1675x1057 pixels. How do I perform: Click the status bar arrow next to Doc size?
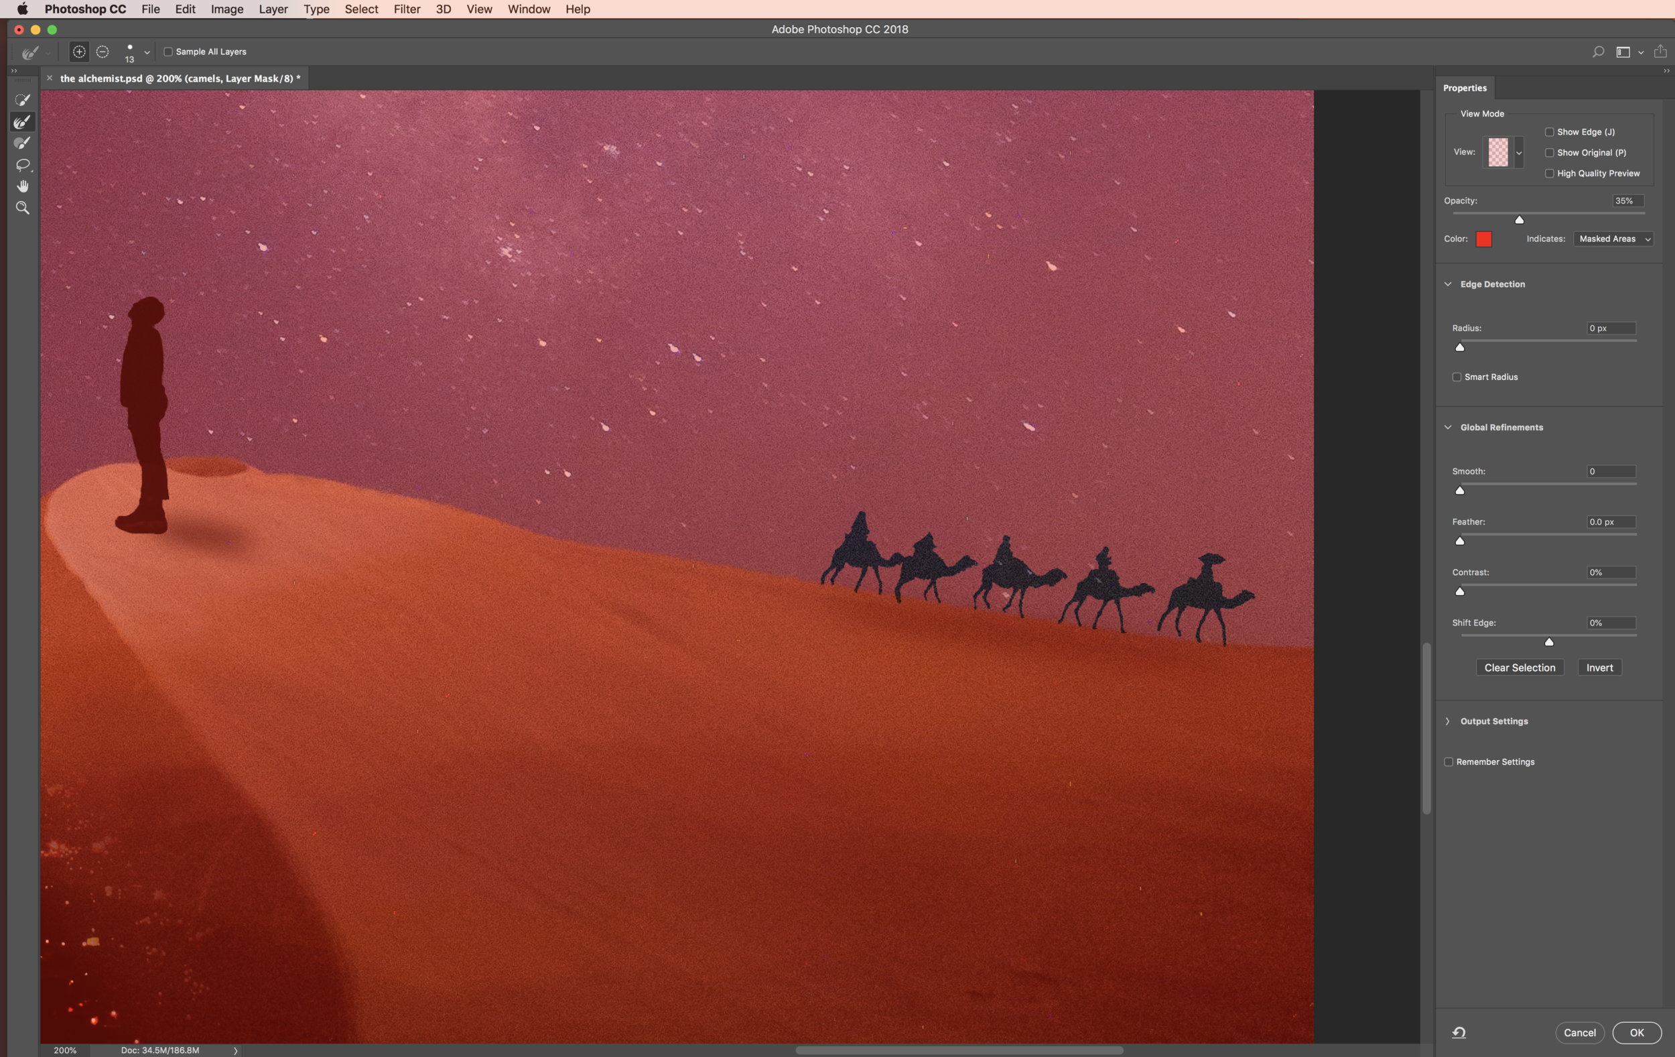pyautogui.click(x=236, y=1050)
